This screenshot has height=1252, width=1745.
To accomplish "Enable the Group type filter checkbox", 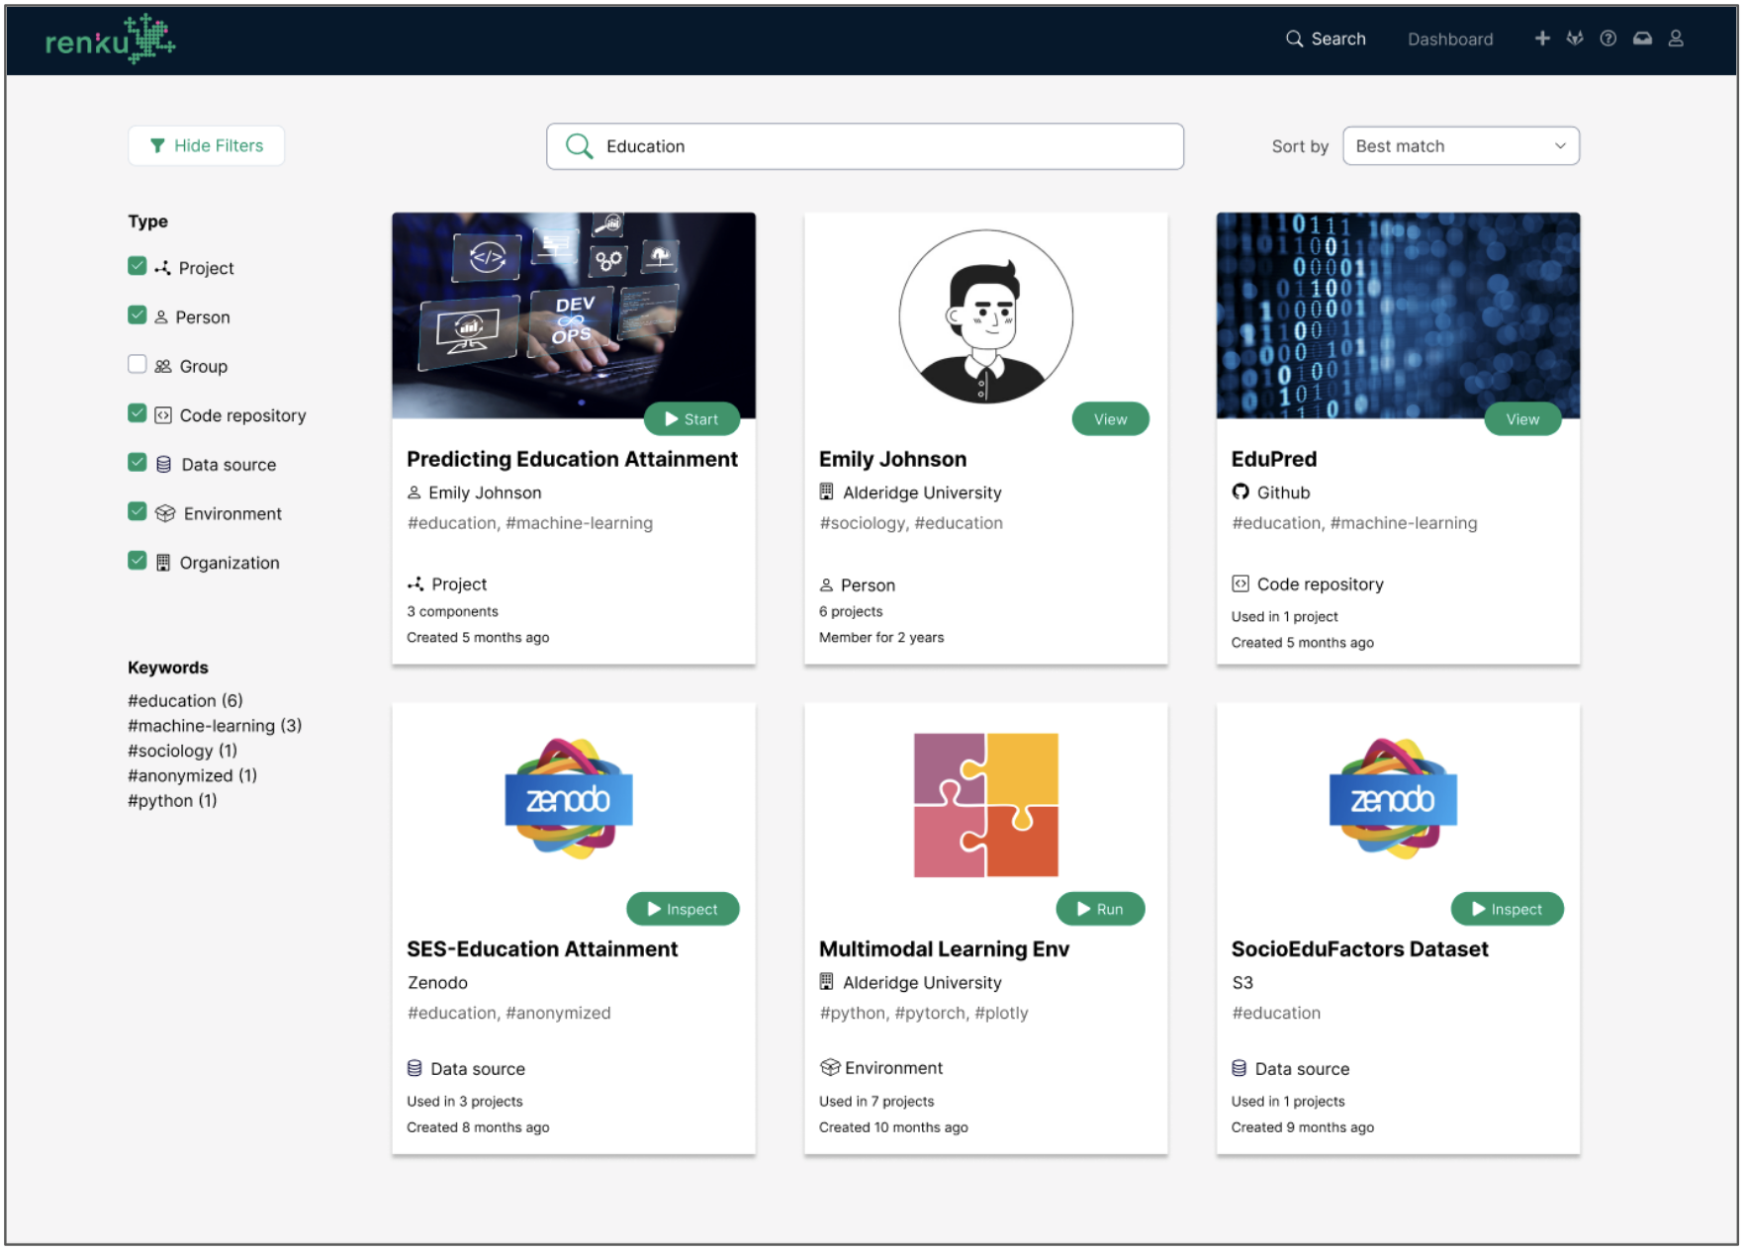I will tap(138, 365).
